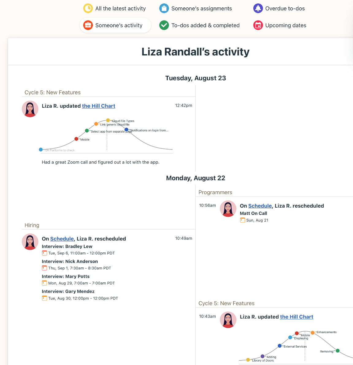Open Cycle 5: New Features heading on Monday
353x365 pixels.
226,303
